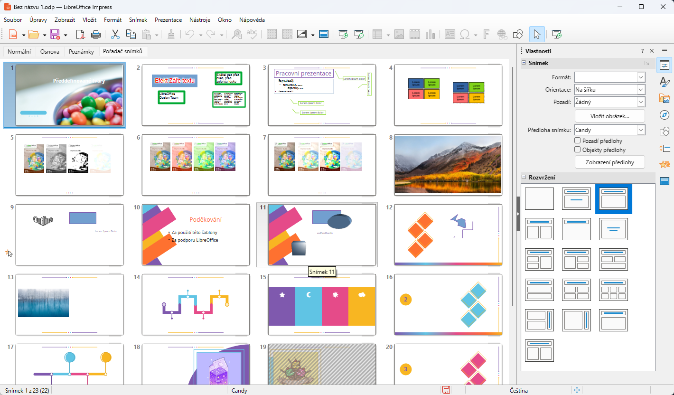
Task: Open Find and Replace
Action: coord(237,34)
